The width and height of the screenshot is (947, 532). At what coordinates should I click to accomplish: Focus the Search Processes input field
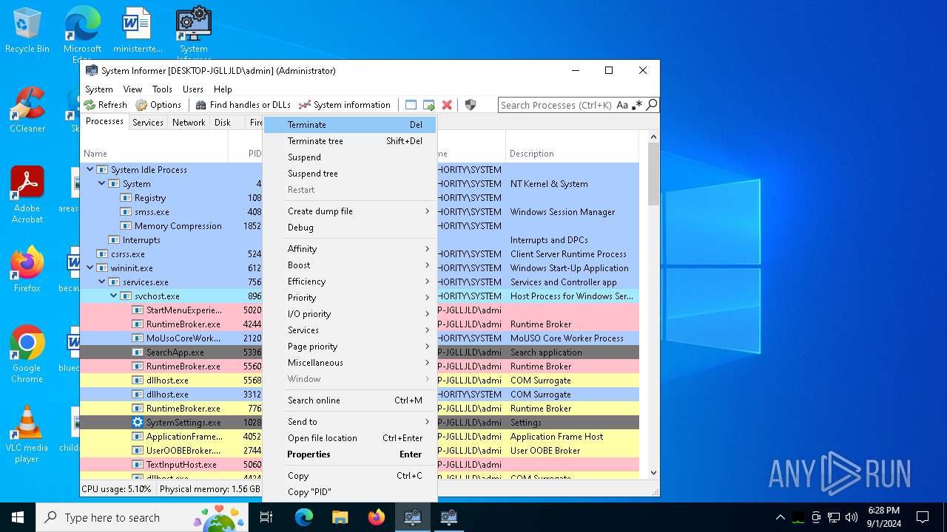tap(556, 105)
